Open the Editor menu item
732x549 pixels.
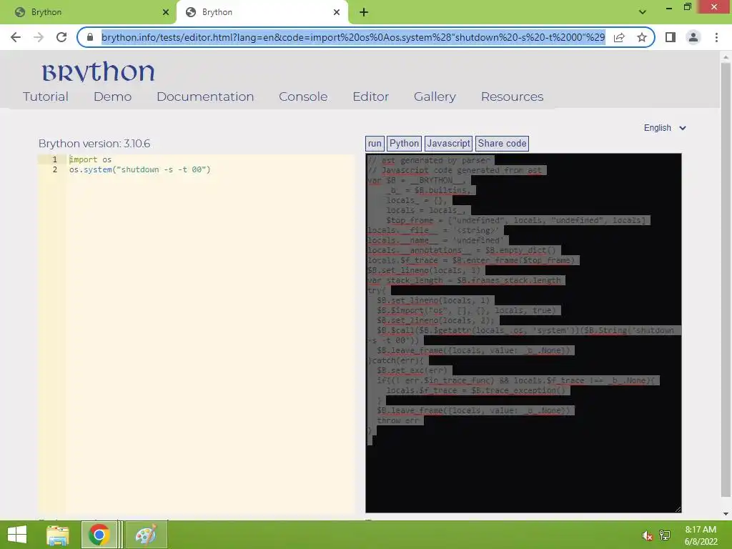tap(371, 97)
